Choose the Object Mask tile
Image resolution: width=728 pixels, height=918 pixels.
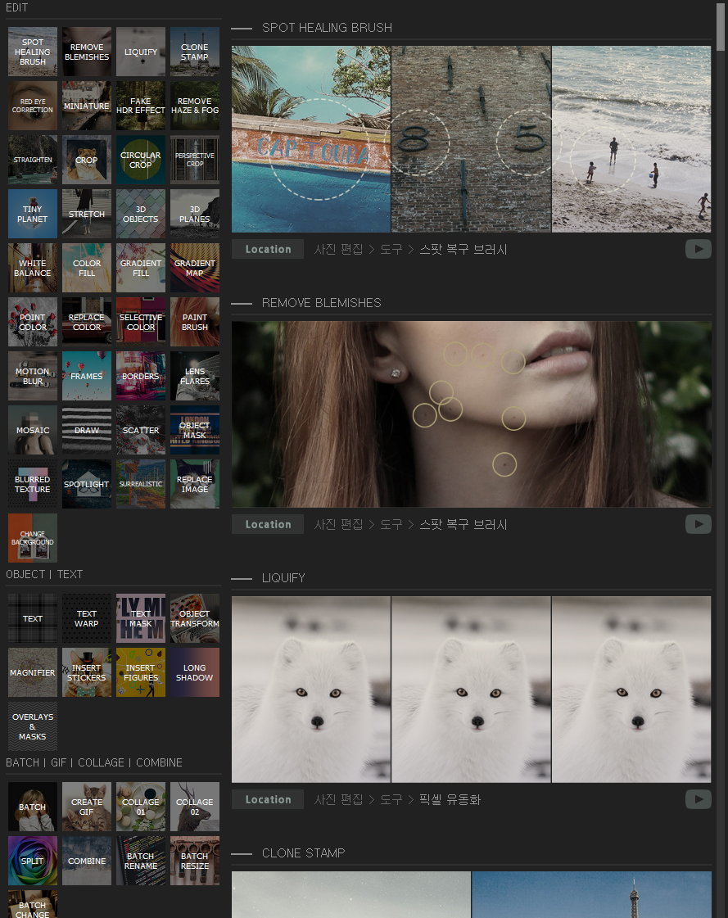point(194,430)
